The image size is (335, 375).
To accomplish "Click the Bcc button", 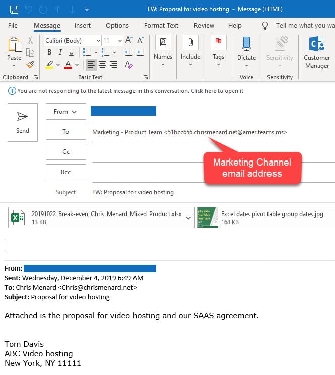I will point(65,172).
